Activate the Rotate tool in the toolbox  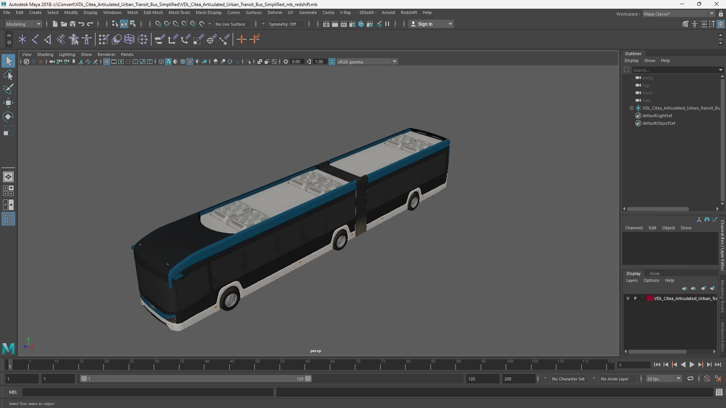[x=8, y=117]
